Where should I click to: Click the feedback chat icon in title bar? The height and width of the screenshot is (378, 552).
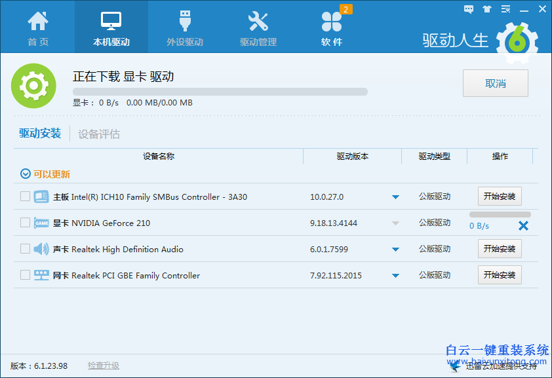coord(468,9)
